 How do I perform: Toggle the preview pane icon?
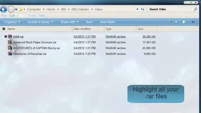pos(184,22)
